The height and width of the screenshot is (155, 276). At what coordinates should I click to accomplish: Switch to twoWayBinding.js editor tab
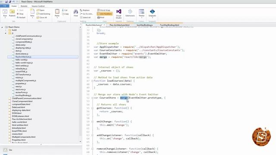(x=144, y=25)
